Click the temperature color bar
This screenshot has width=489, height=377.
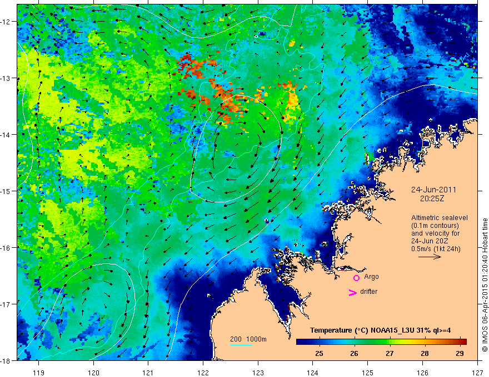click(381, 342)
